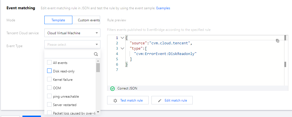Screen dimensions: 292x117
Task: Open the Event Type Please select dropdown
Action: 72,44
